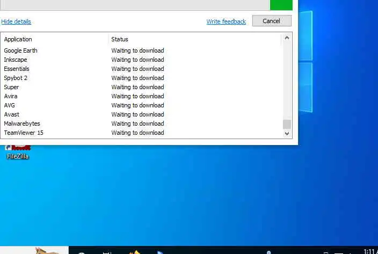Open the FileZilla desktop shortcut icon
The image size is (378, 254).
point(18,153)
